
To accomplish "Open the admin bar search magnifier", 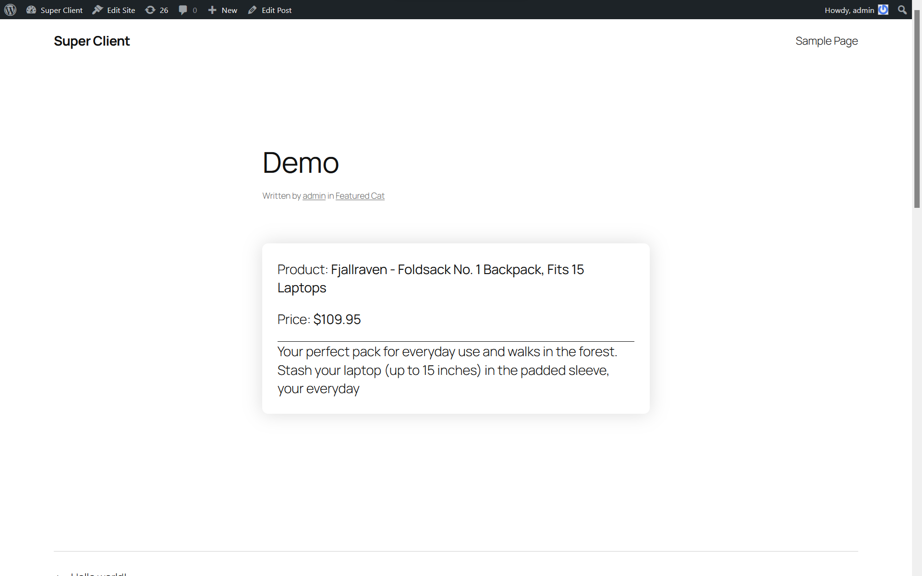I will (902, 10).
